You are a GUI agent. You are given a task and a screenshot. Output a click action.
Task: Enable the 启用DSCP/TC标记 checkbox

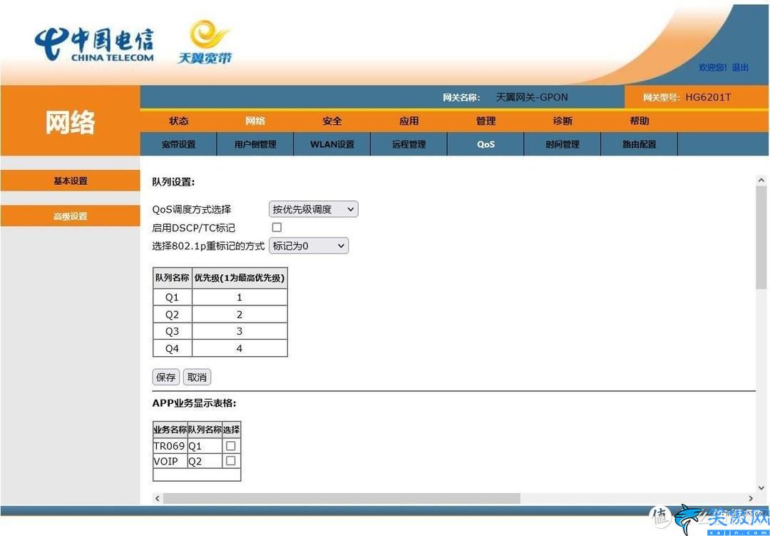click(x=277, y=227)
